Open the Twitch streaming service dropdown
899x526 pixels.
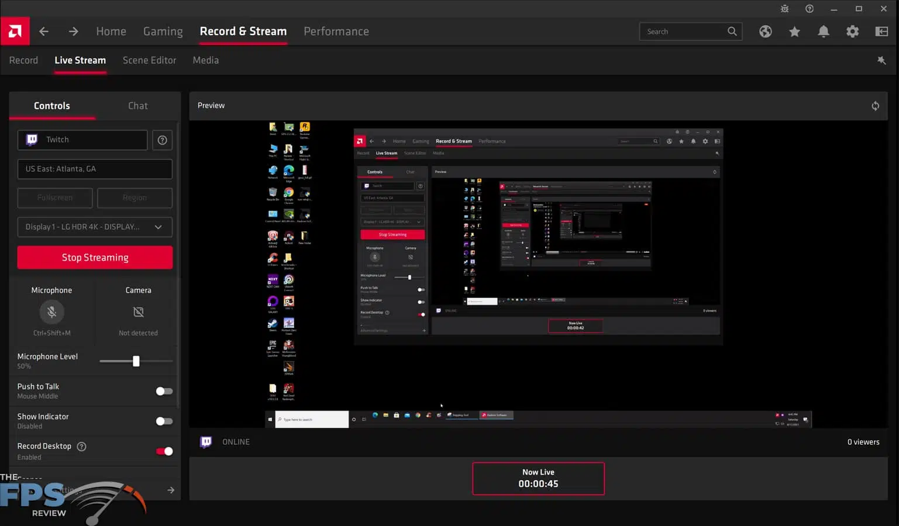click(82, 140)
